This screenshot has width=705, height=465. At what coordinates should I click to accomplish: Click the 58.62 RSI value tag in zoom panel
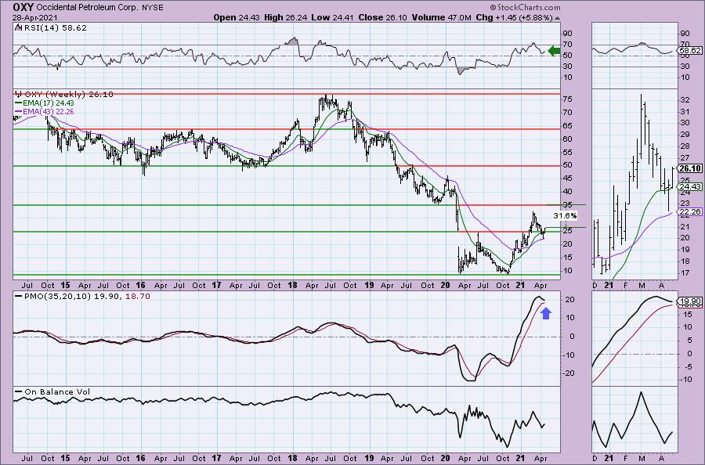[x=689, y=51]
